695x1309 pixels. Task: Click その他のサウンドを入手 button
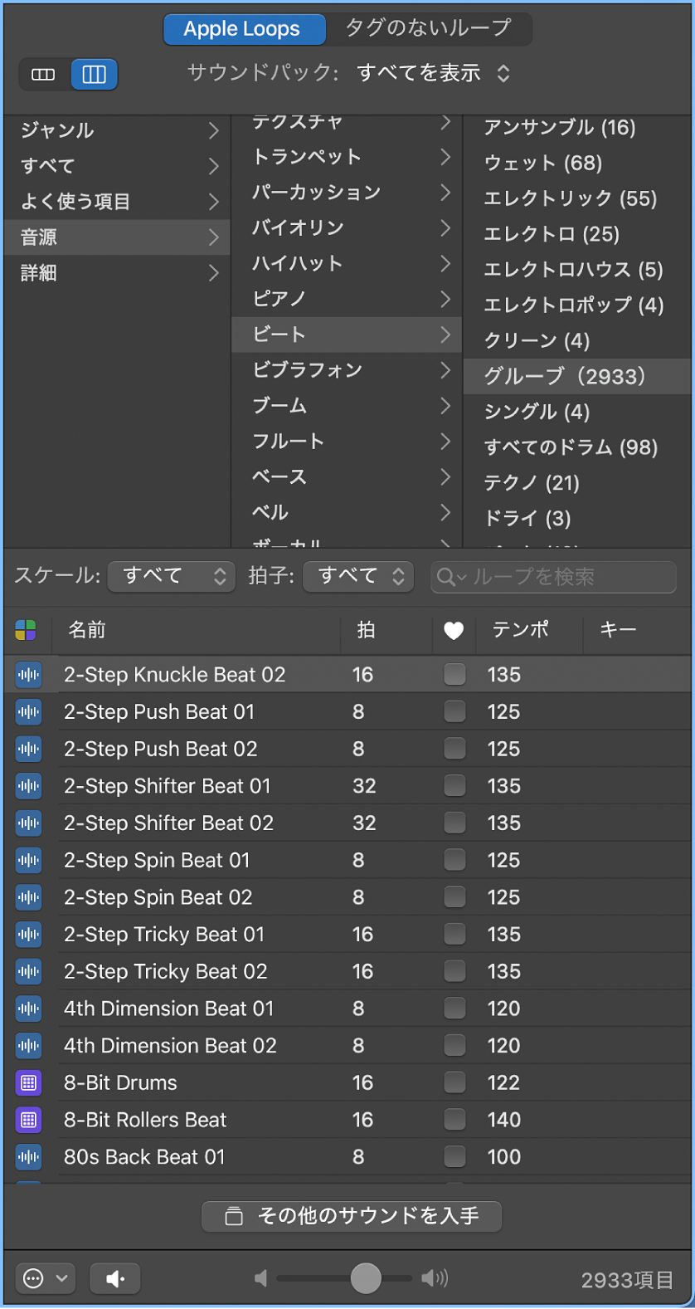[x=352, y=1216]
